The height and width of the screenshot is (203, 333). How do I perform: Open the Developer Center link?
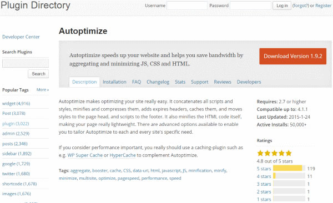(x=21, y=37)
